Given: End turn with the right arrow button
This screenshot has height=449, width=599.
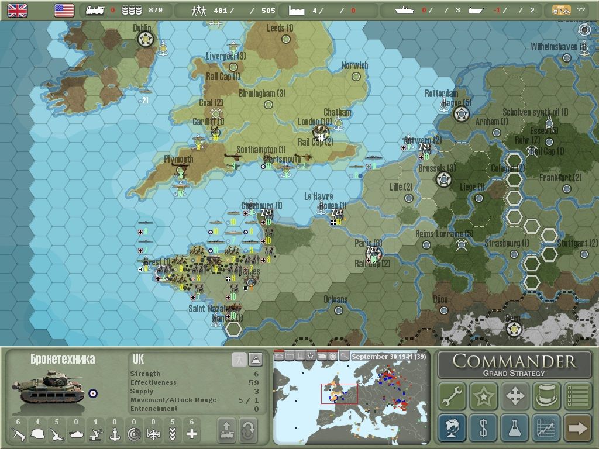Looking at the screenshot, I should click(x=577, y=428).
